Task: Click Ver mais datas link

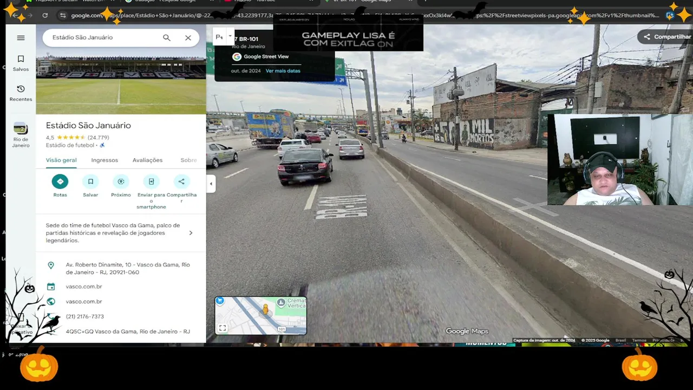Action: tap(283, 71)
